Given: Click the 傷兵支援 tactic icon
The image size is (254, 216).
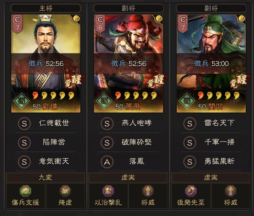Looking at the screenshot, I should [26, 191].
